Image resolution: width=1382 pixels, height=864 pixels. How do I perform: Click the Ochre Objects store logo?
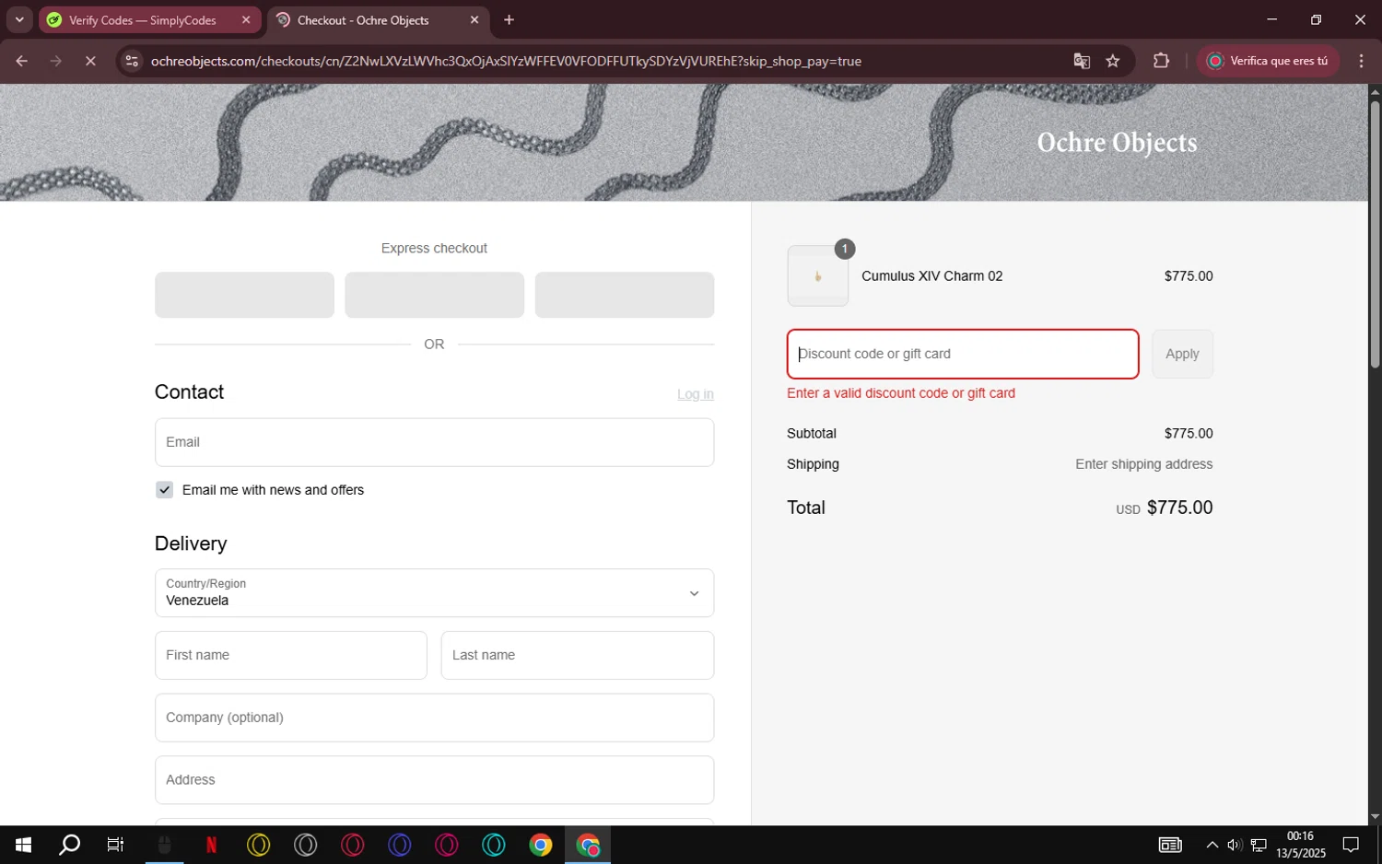click(x=1117, y=143)
